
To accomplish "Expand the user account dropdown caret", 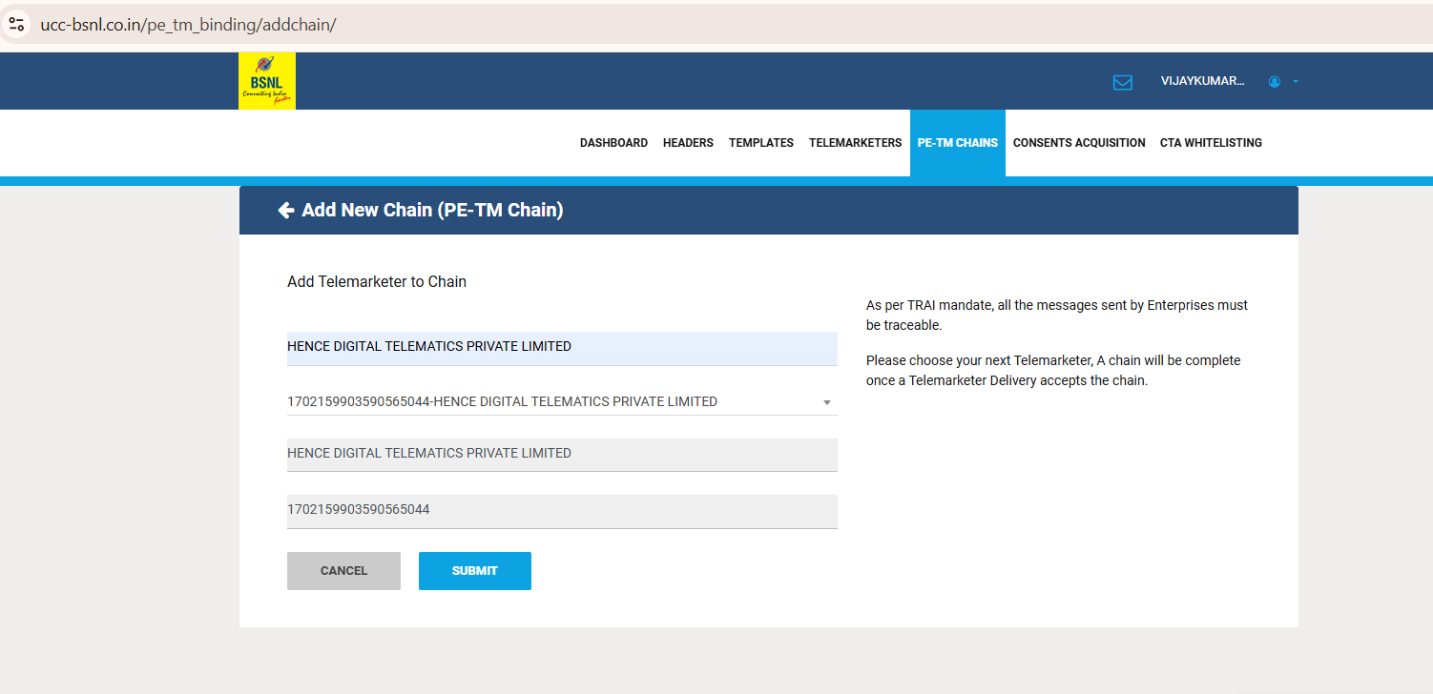I will [1295, 82].
